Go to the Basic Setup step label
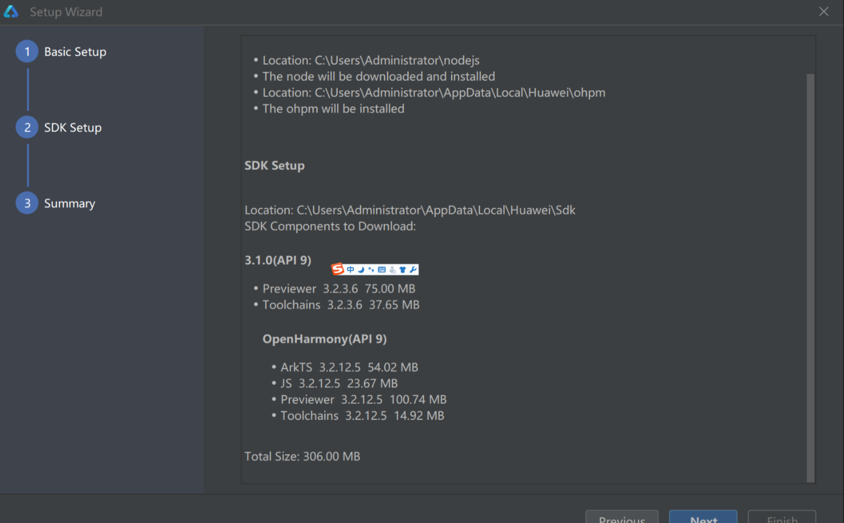The width and height of the screenshot is (844, 523). click(75, 52)
